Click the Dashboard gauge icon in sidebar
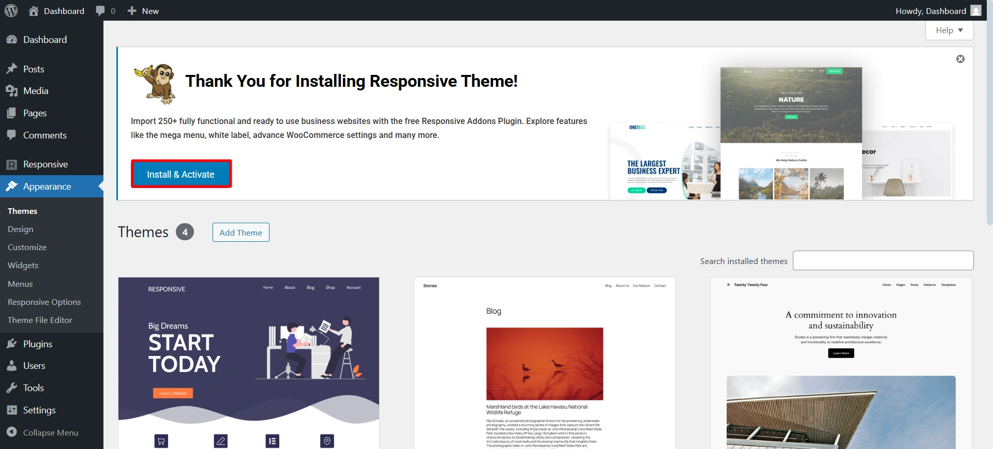 pos(11,40)
